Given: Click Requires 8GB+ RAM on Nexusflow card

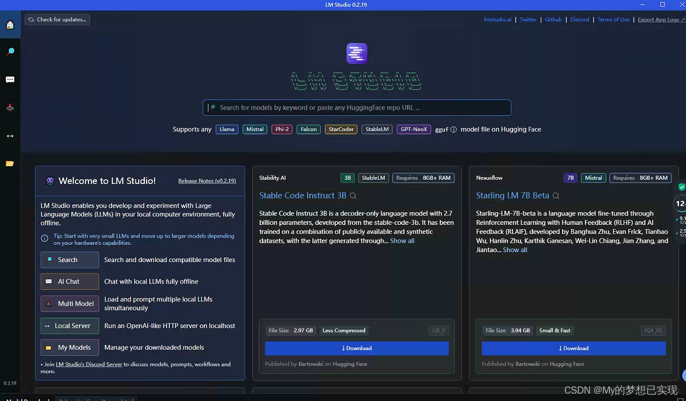Looking at the screenshot, I should click(640, 178).
